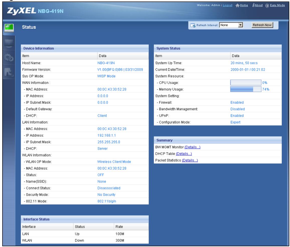
Task: Click the About info icon
Action: 253,5
